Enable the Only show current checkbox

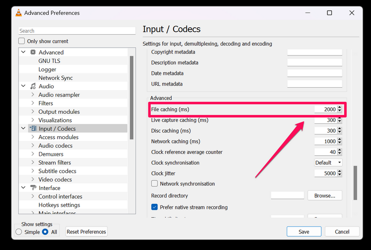coord(22,41)
